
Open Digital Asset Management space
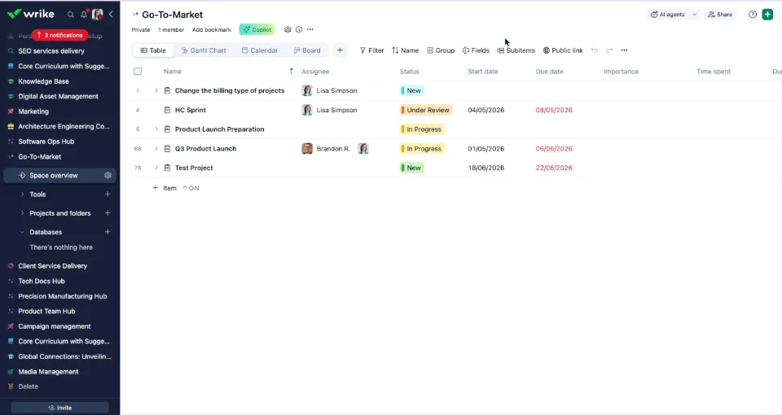[59, 96]
